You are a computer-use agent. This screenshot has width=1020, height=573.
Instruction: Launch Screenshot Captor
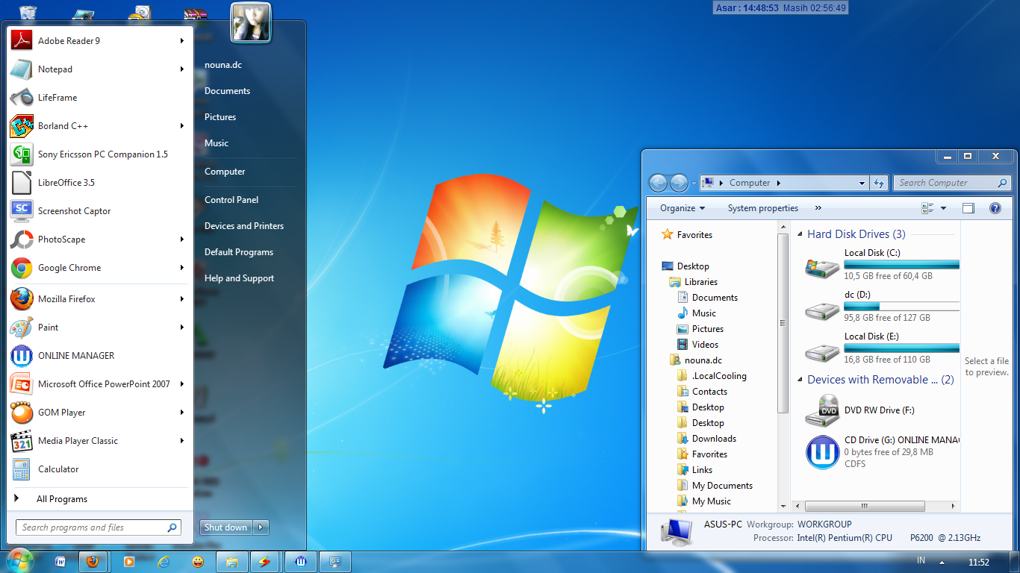[99, 211]
